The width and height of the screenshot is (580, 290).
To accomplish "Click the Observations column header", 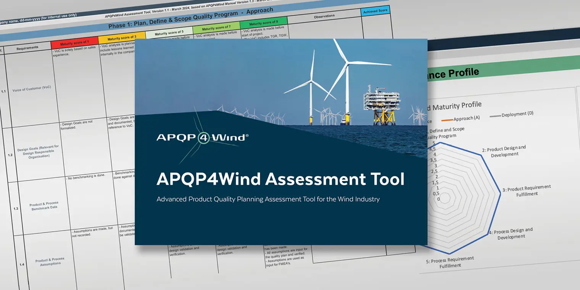I will pos(325,16).
